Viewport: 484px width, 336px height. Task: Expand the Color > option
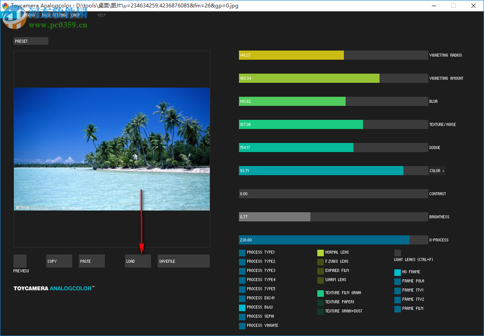[437, 171]
